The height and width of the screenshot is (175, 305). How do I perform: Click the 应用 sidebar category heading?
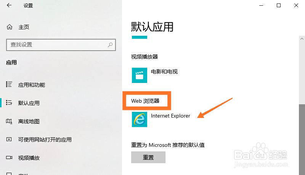tap(11, 62)
